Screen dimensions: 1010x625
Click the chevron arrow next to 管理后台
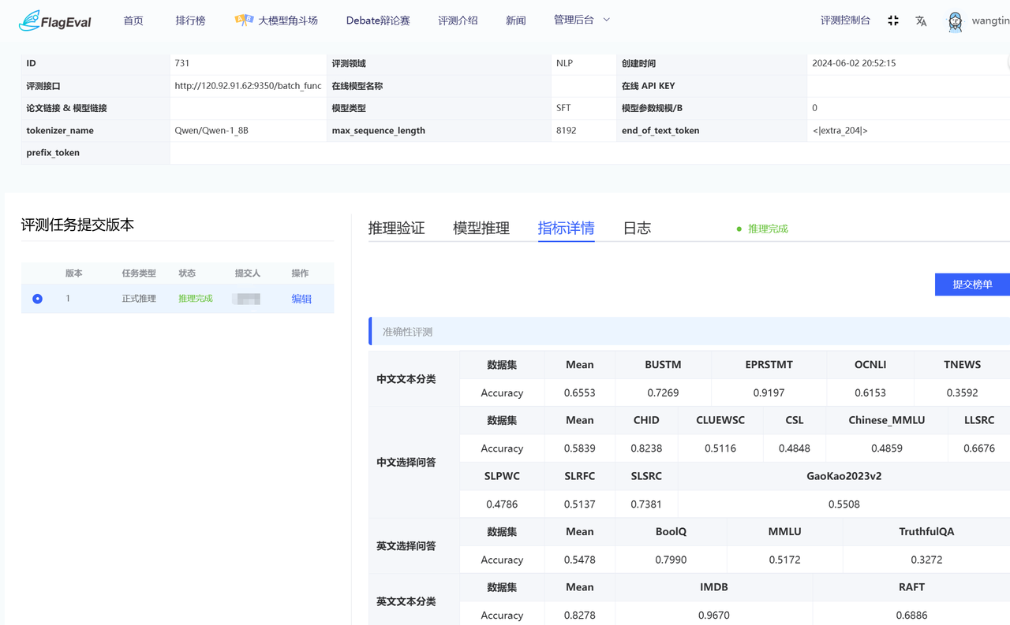[607, 20]
